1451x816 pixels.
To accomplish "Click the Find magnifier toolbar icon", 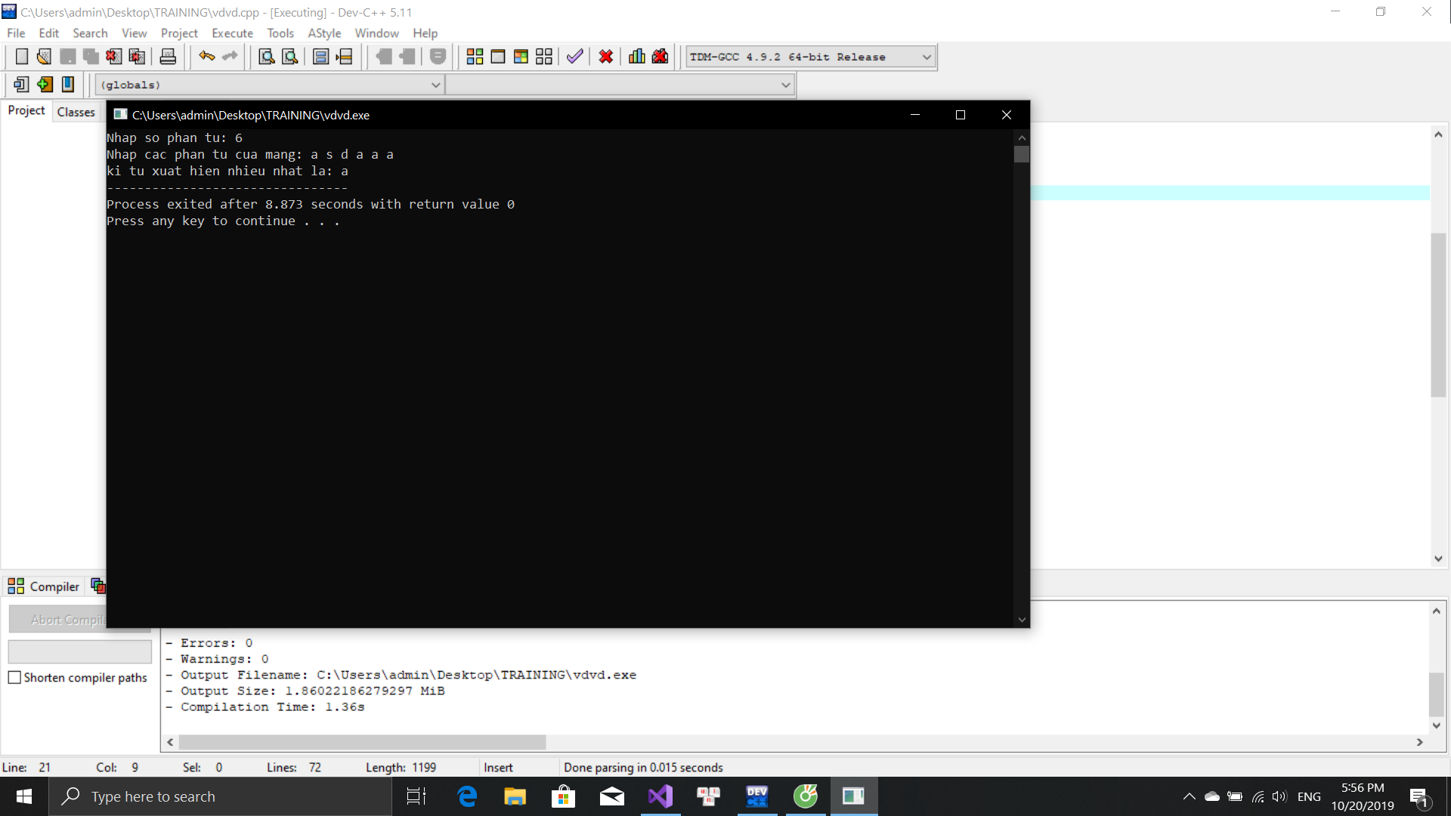I will (x=266, y=57).
